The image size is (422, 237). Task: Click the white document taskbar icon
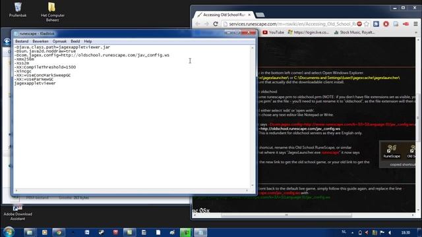pos(158,232)
